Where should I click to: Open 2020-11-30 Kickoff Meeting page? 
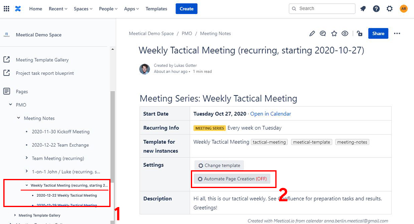(x=61, y=131)
